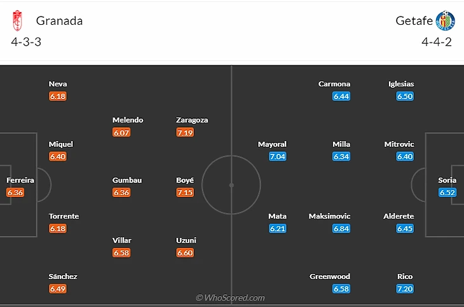Click Villar's 6.58 rating badge
464x307 pixels.
point(121,253)
